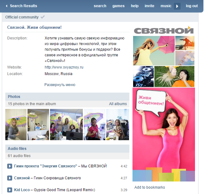
Task: Click the Photos section header
Action: [x=67, y=97]
